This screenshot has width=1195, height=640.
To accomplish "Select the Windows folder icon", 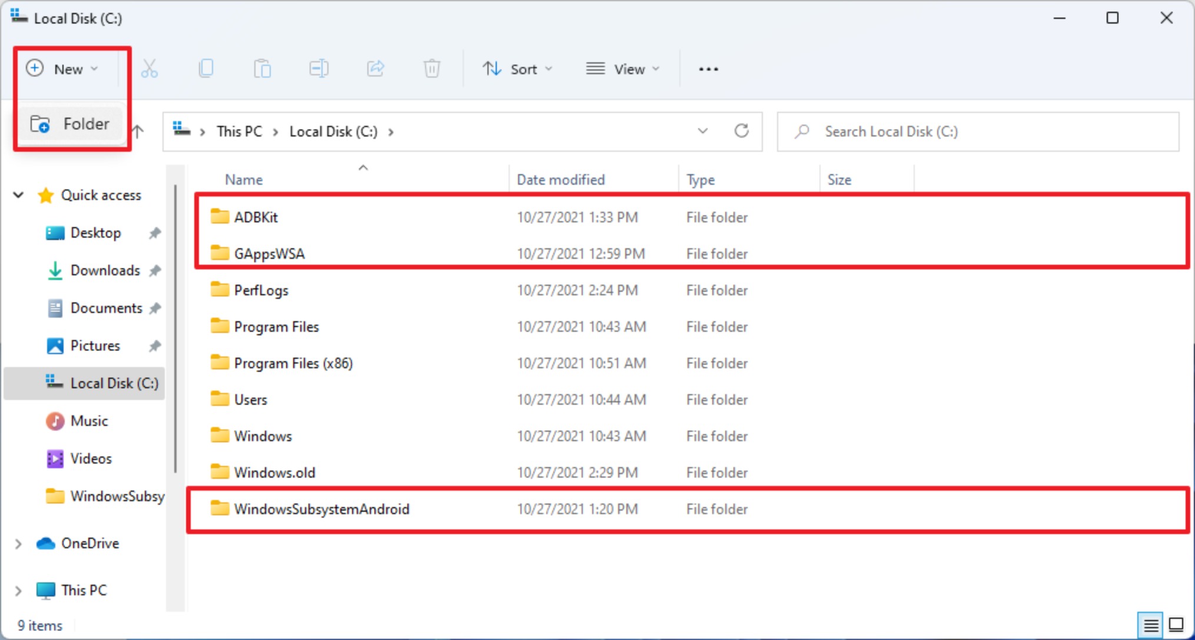I will pyautogui.click(x=220, y=435).
